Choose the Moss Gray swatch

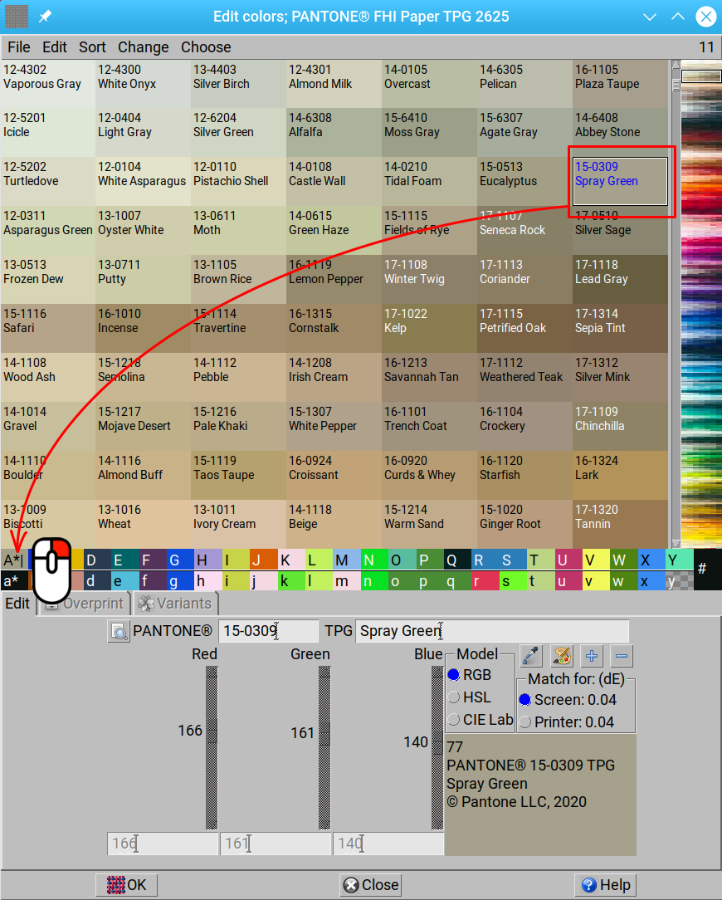pyautogui.click(x=429, y=132)
